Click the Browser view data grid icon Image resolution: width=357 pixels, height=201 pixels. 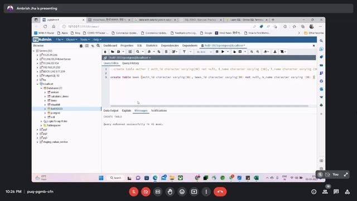click(x=87, y=46)
